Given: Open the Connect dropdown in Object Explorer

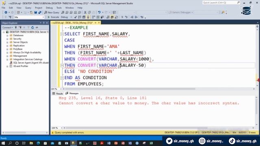Looking at the screenshot, I should (7, 28).
